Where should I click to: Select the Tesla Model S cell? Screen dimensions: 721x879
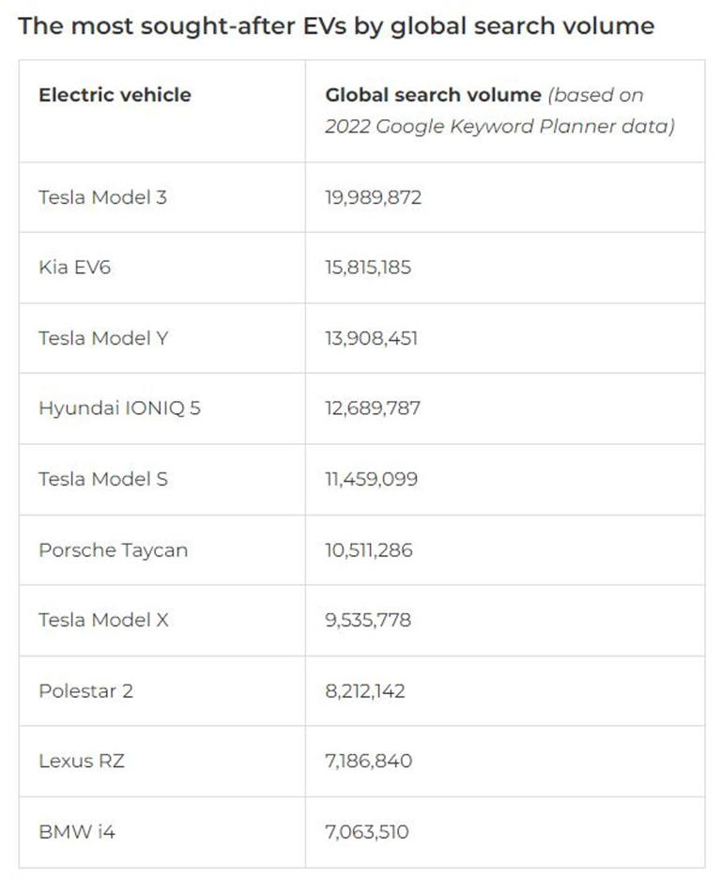tap(103, 479)
